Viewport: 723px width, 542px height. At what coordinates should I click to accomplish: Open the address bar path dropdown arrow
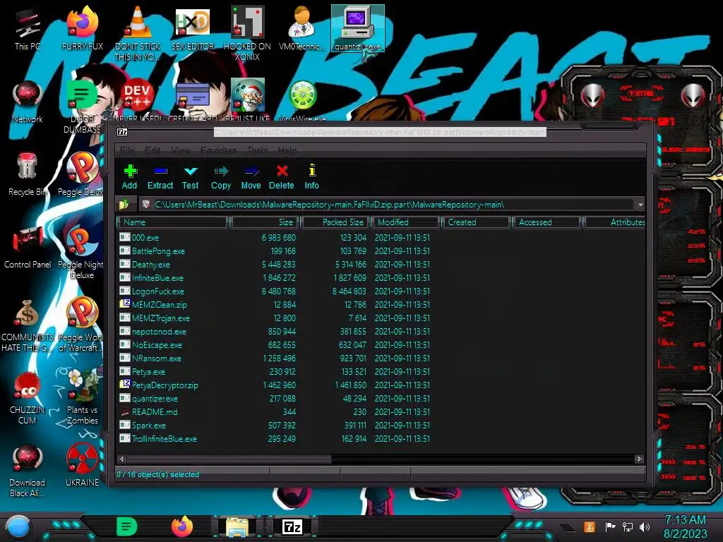pyautogui.click(x=640, y=205)
